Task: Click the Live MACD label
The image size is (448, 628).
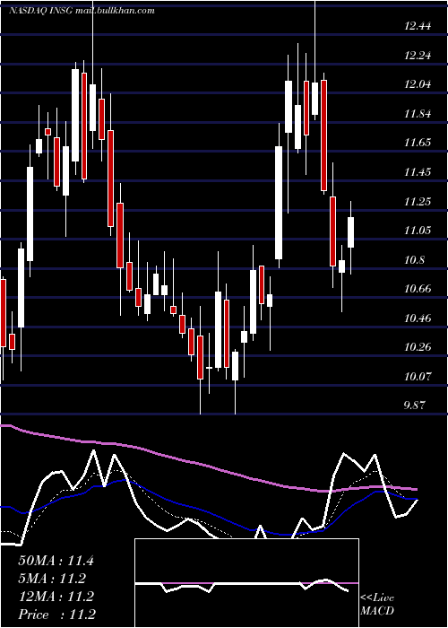Action: pyautogui.click(x=377, y=605)
